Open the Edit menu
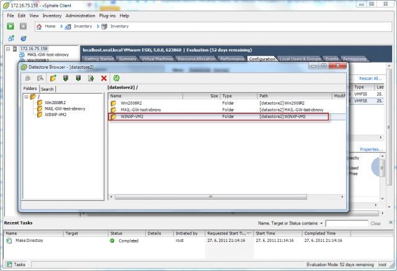 click(22, 16)
